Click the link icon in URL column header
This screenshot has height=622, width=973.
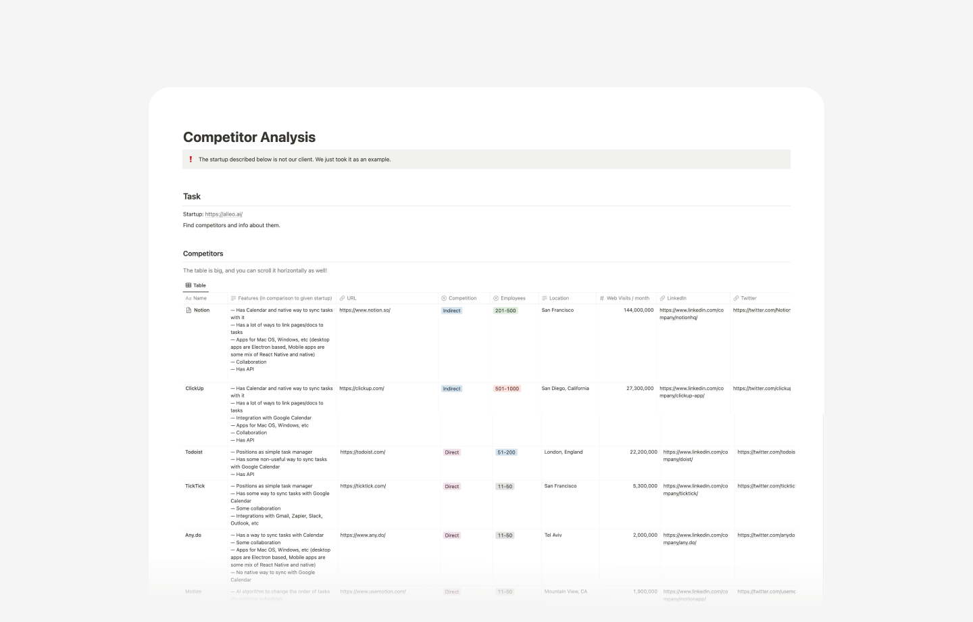[343, 298]
